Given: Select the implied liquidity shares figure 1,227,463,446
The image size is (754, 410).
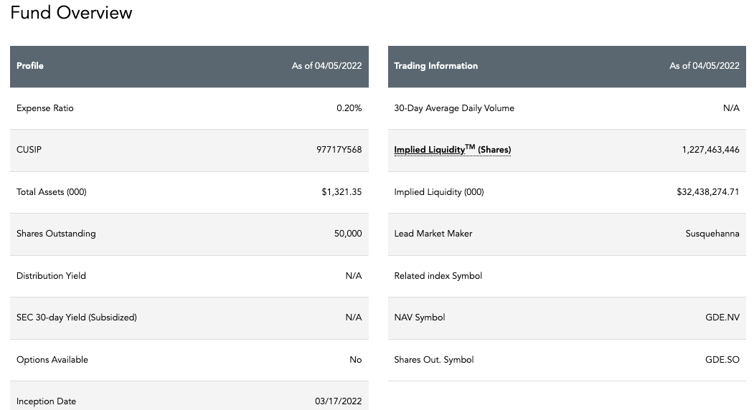Looking at the screenshot, I should (711, 150).
